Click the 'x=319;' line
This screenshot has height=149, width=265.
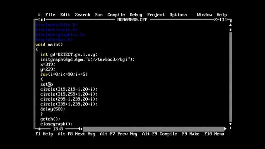(48, 65)
